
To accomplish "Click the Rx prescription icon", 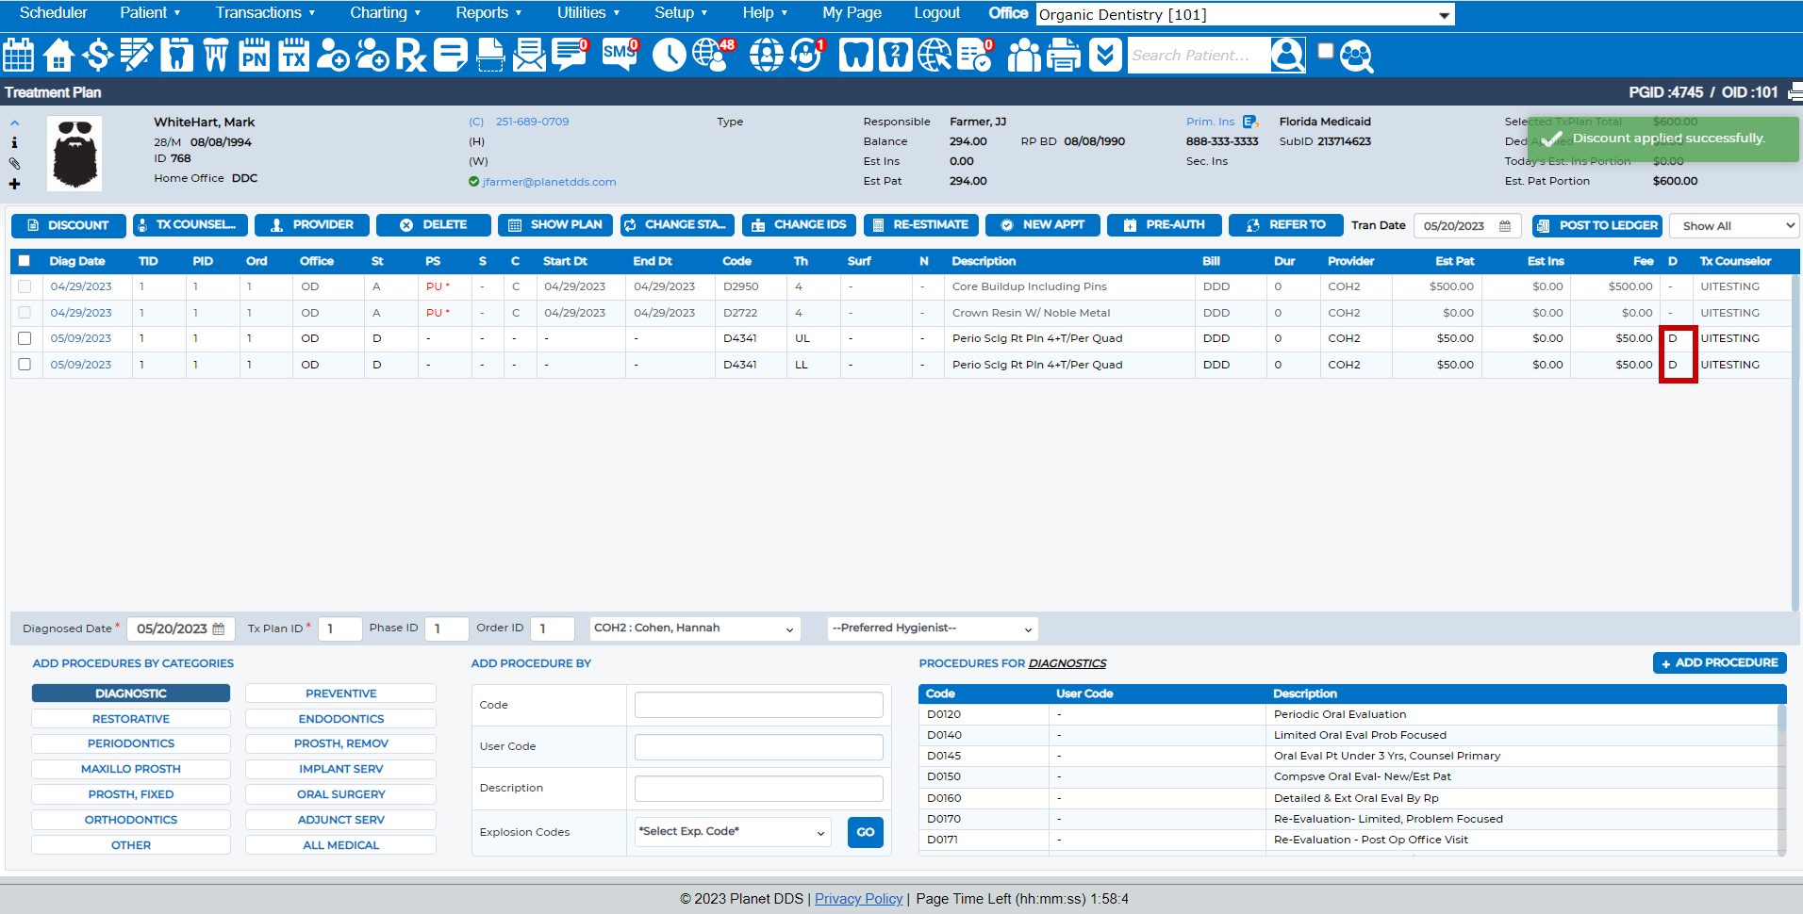I will [410, 55].
